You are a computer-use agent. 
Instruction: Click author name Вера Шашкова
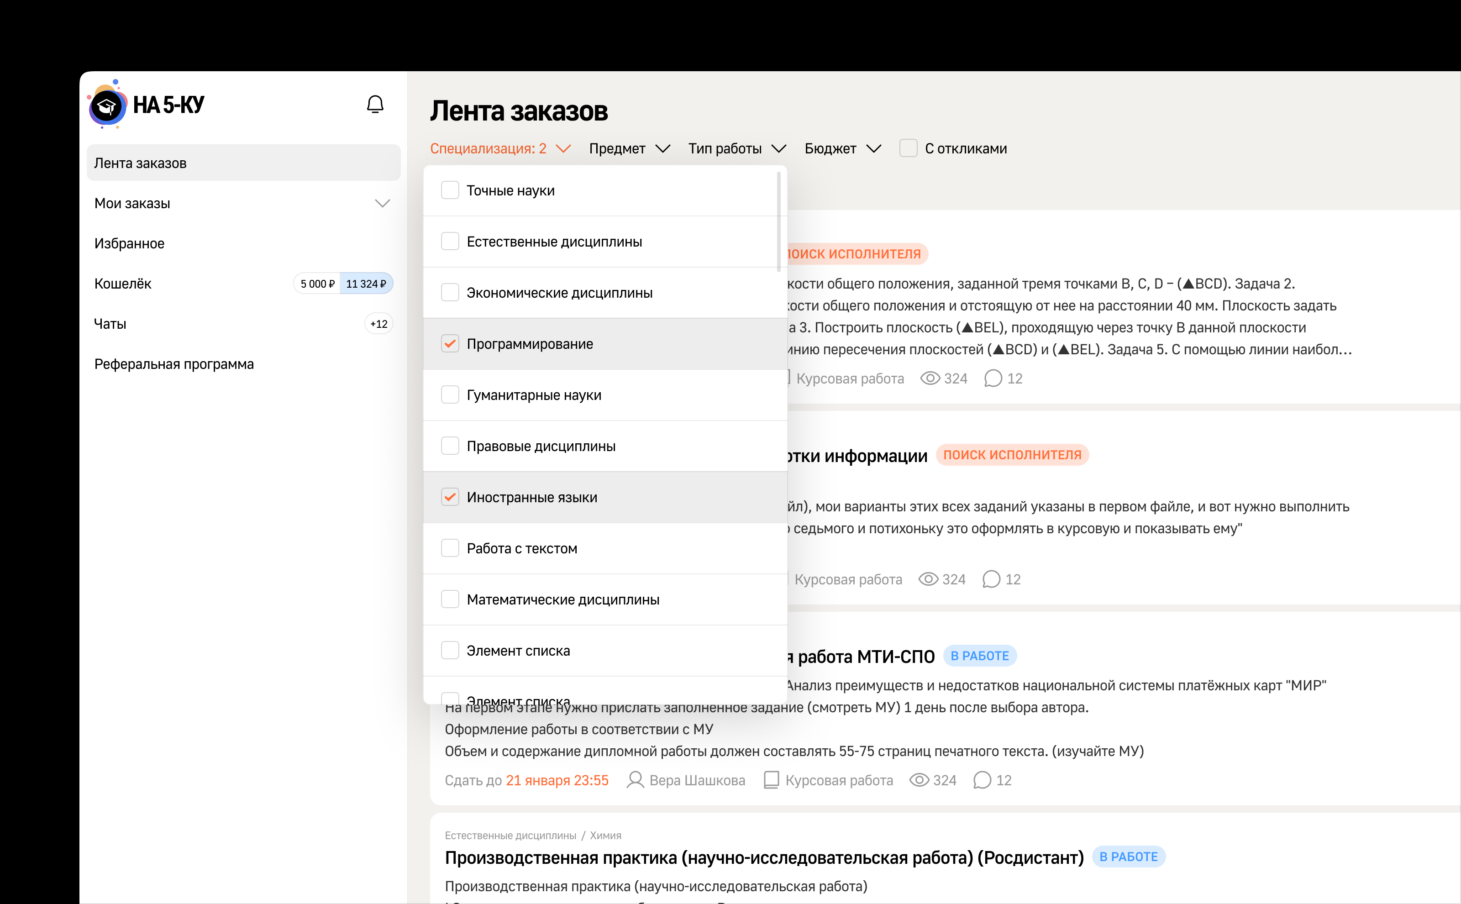[697, 780]
